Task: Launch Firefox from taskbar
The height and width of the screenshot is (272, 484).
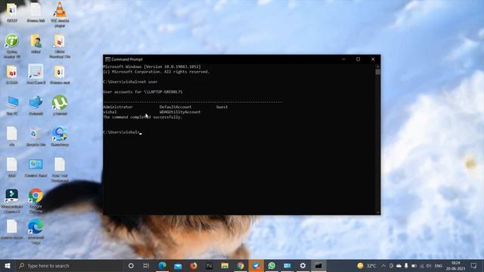Action: point(194,265)
